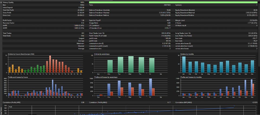Click the Profits and losses by months title
This screenshot has height=115, width=260.
point(191,77)
